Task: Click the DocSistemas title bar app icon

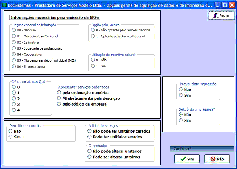Action: 4,5
